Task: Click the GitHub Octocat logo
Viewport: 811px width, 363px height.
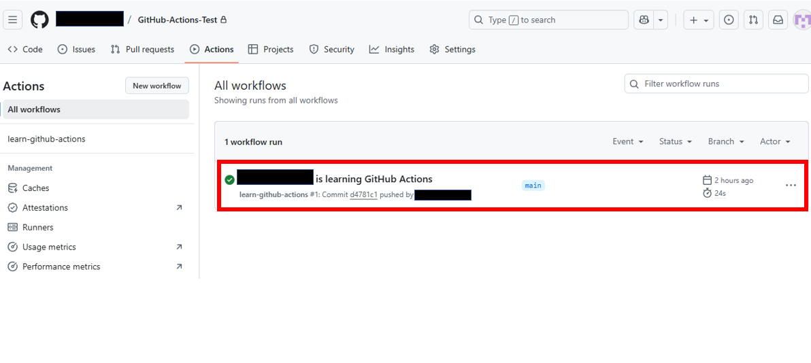Action: (39, 20)
